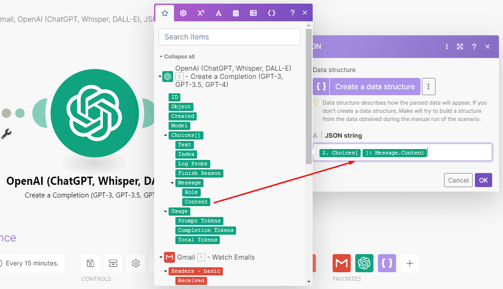503x289 pixels.
Task: Switch to the math functions tab
Action: (x=201, y=13)
